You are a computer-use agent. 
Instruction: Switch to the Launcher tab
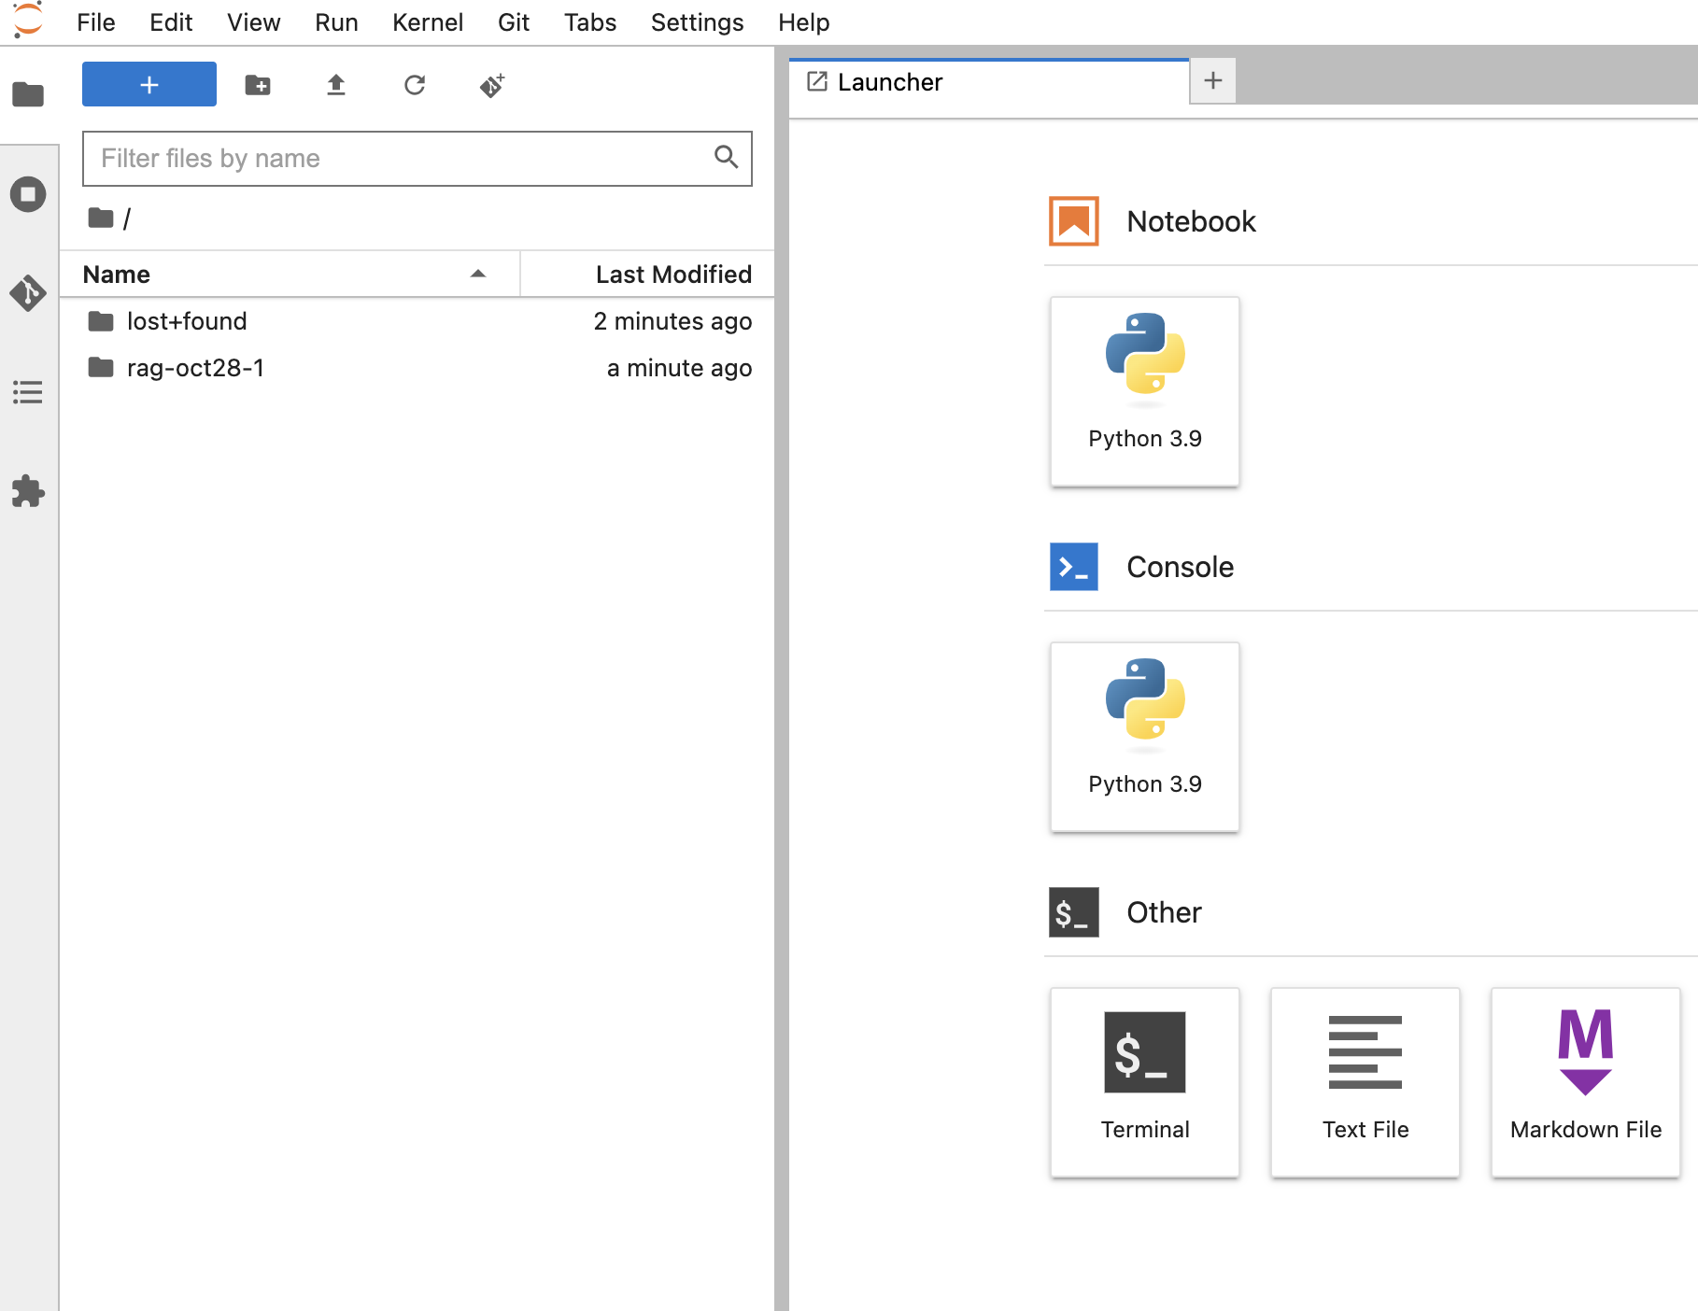point(989,82)
